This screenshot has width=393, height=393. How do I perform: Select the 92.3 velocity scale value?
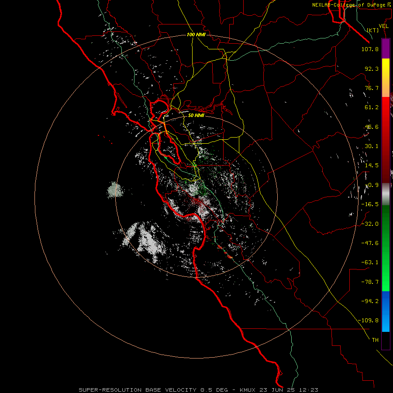tap(372, 69)
